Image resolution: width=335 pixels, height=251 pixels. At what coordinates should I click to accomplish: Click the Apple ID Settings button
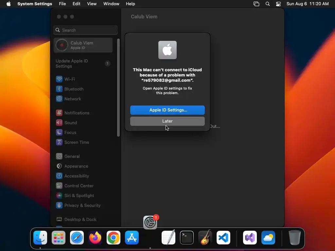click(x=167, y=110)
